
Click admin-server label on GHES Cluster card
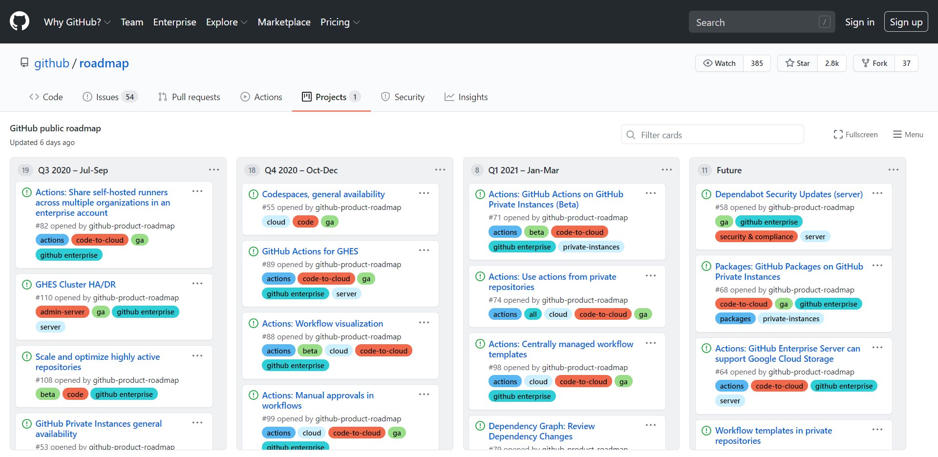[62, 312]
